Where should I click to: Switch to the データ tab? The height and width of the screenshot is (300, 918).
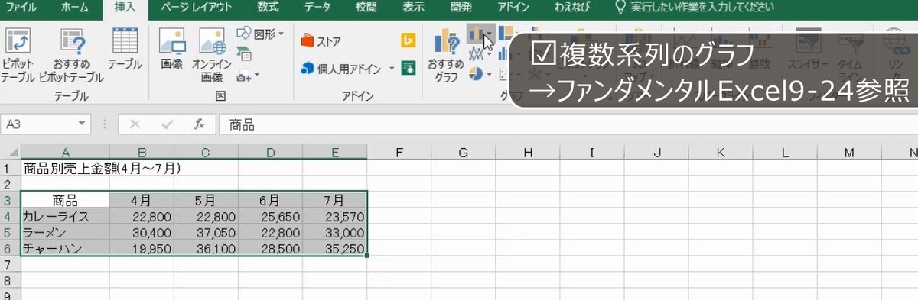[317, 8]
